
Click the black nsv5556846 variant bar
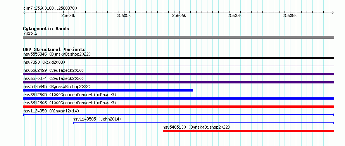(x=178, y=58)
